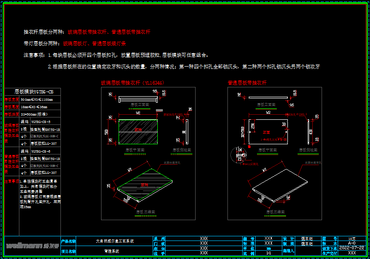Select the green hatched glass panel in plan view
The width and height of the screenshot is (370, 259).
tap(138, 132)
